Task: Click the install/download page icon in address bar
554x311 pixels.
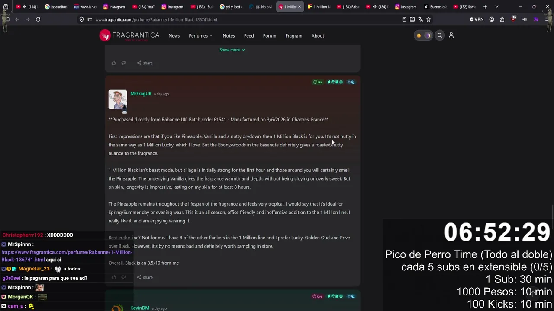Action: (412, 19)
